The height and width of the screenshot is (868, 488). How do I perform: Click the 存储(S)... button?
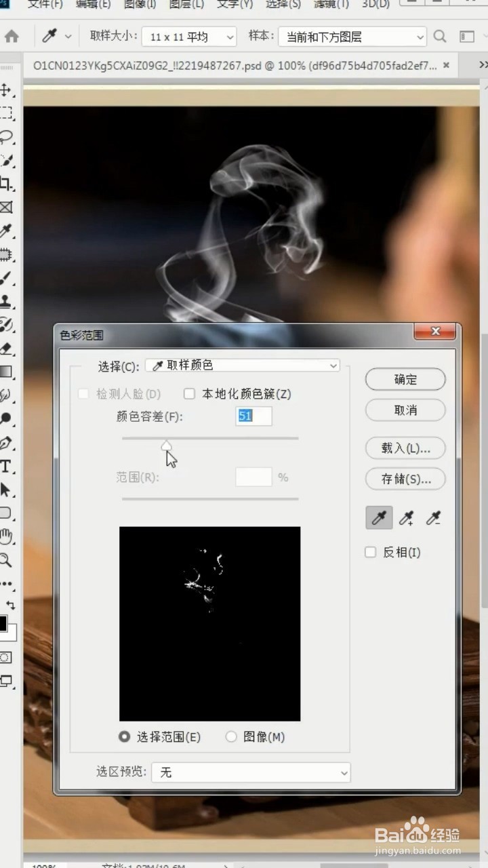(405, 479)
